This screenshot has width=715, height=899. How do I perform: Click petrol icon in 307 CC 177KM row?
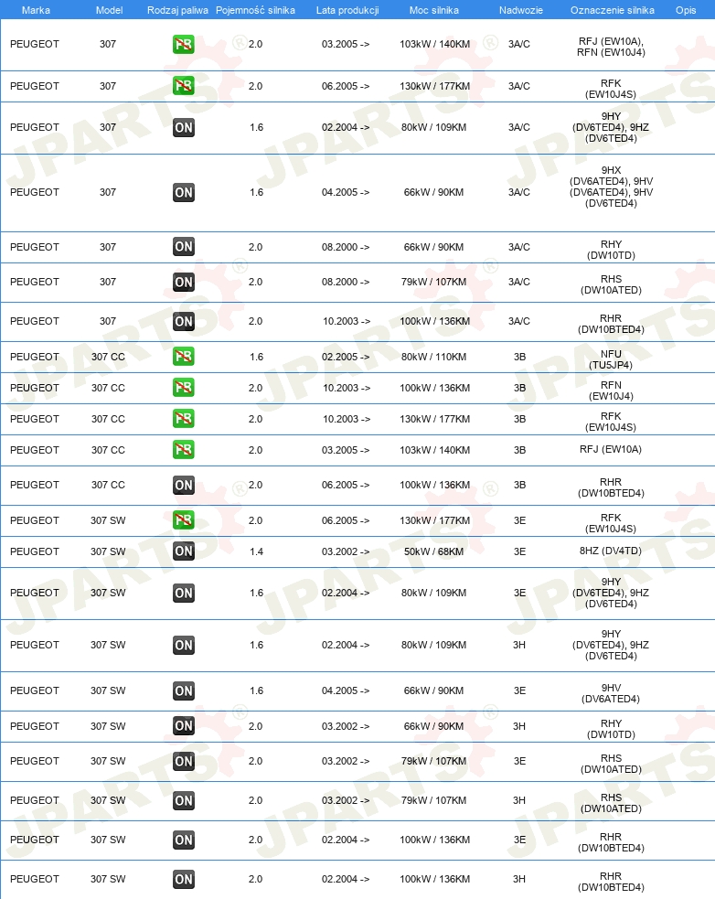coord(184,419)
